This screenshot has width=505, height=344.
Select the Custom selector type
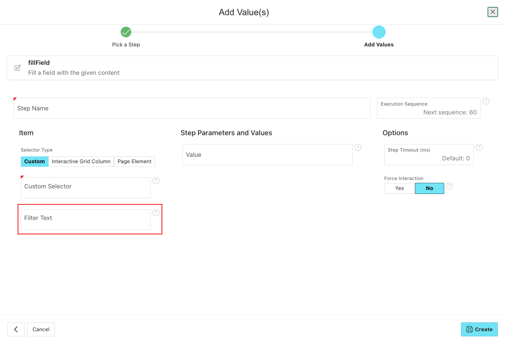(34, 162)
